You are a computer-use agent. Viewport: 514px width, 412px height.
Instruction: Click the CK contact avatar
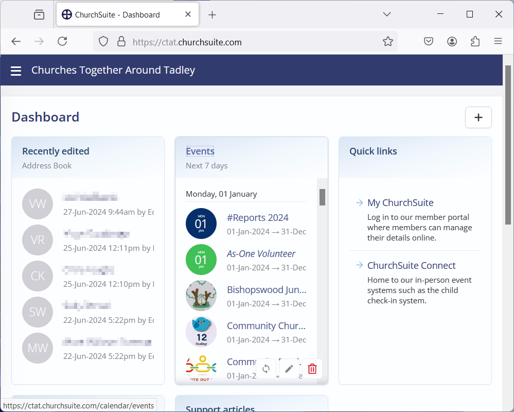[38, 276]
